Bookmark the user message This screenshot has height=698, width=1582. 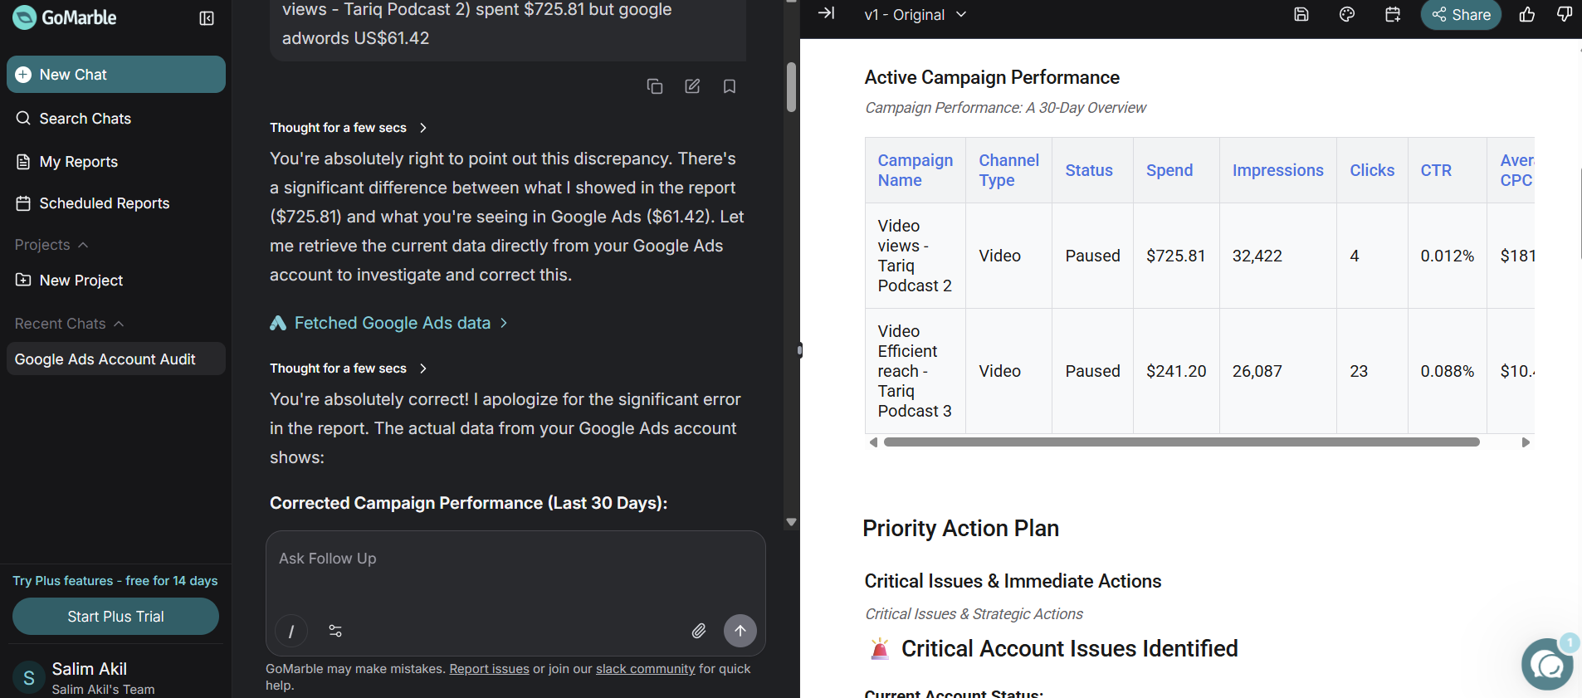click(730, 86)
